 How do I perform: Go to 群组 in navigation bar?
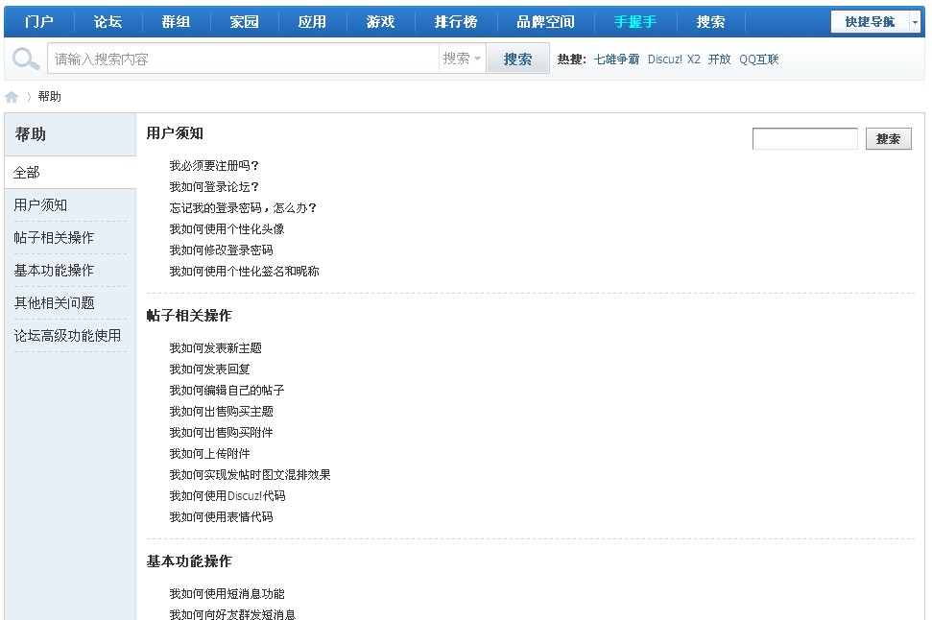[176, 22]
